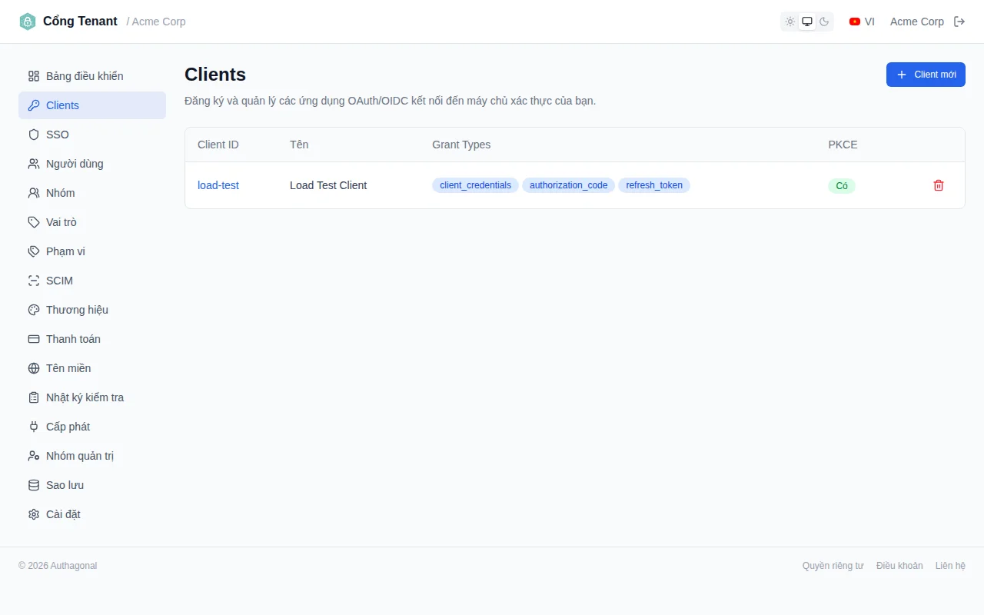Click the Clients page heading

coord(215,75)
